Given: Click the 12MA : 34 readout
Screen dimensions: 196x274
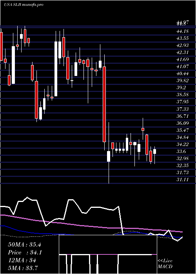Looking at the screenshot, I should 22,260.
